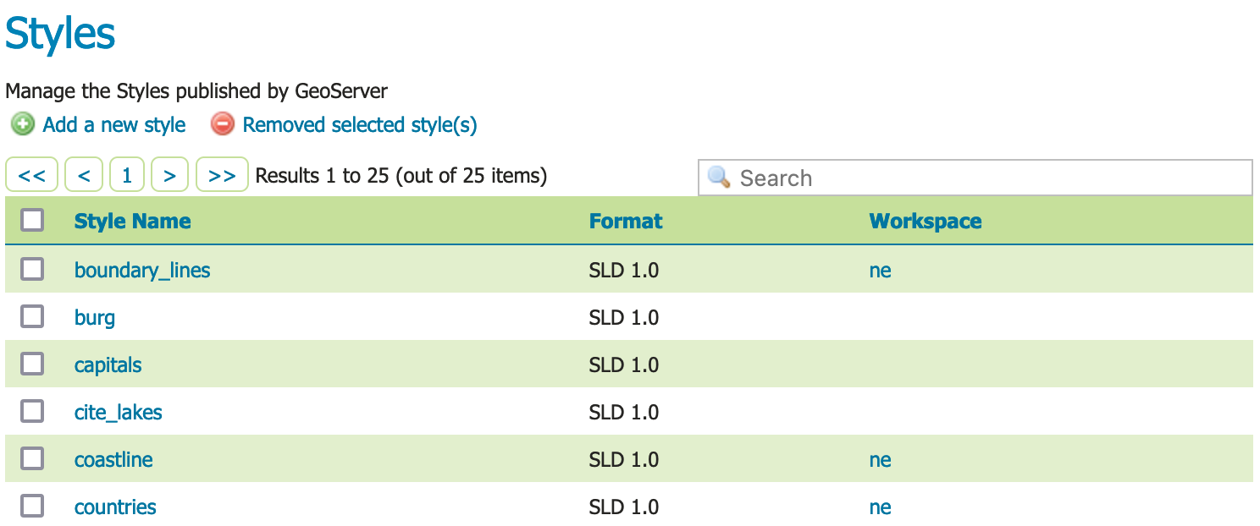Jump to last page of results
Image resolution: width=1260 pixels, height=526 pixels.
click(x=222, y=175)
